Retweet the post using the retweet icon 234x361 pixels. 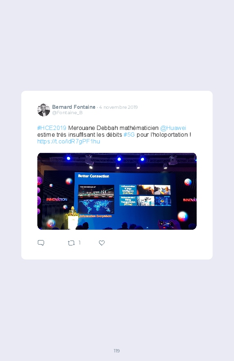pos(71,243)
